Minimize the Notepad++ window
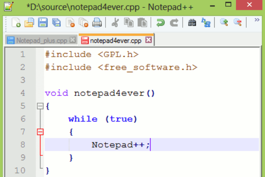Viewport: 265px width, 177px height. (x=212, y=6)
